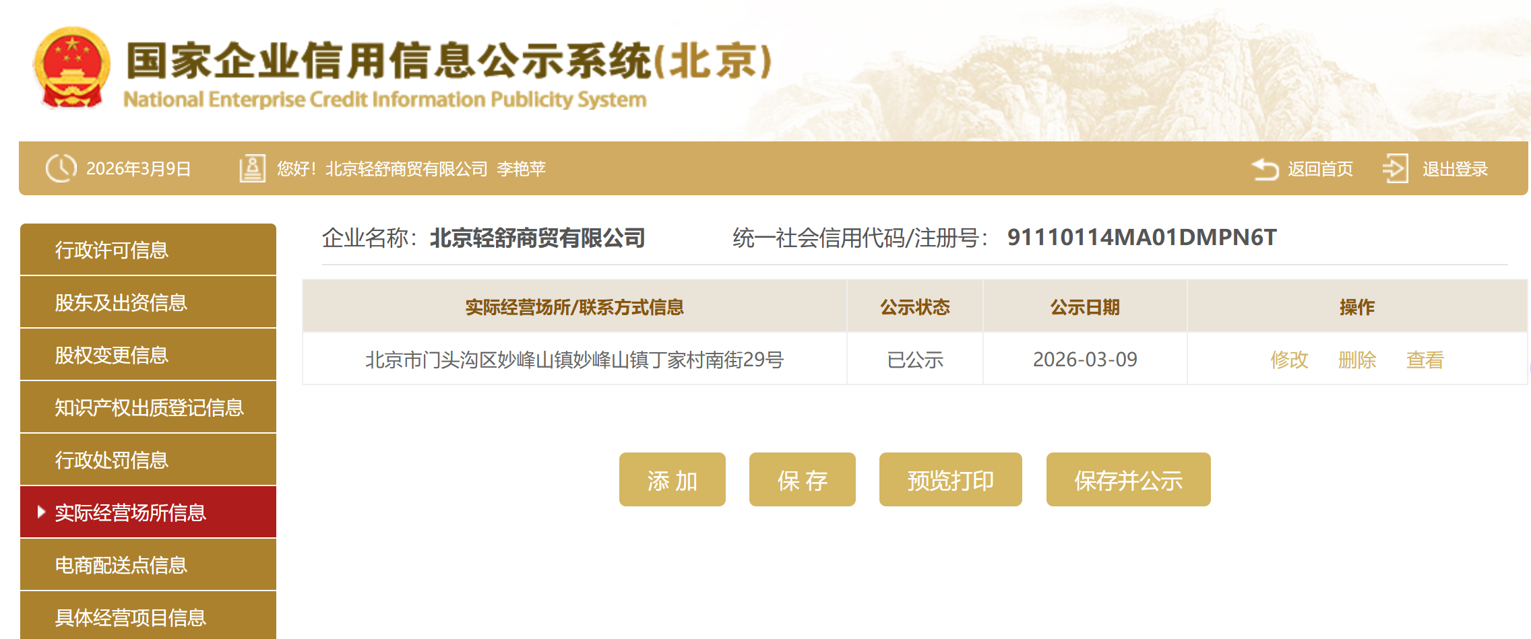The image size is (1531, 639).
Task: Go to 行政处罚信息 section
Action: pos(148,460)
